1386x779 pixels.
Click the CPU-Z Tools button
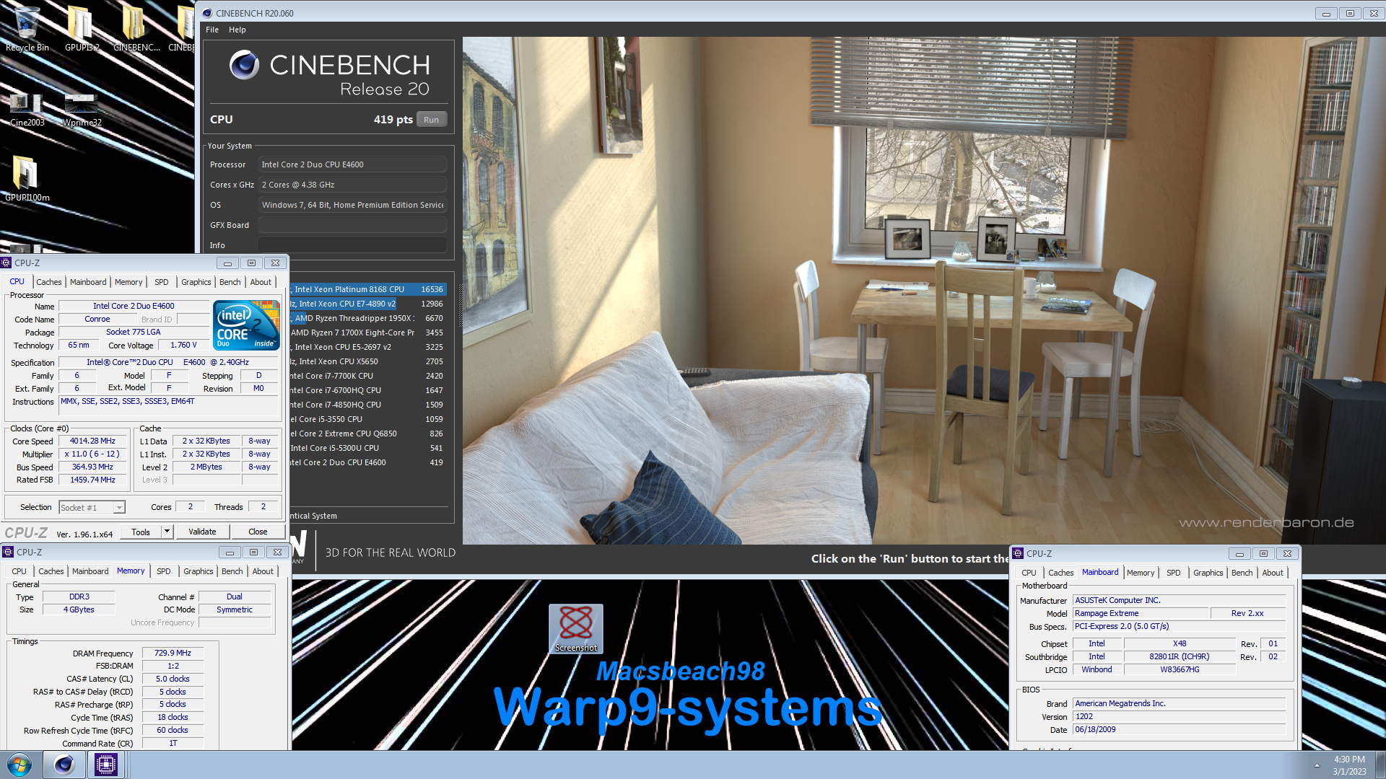pos(141,532)
